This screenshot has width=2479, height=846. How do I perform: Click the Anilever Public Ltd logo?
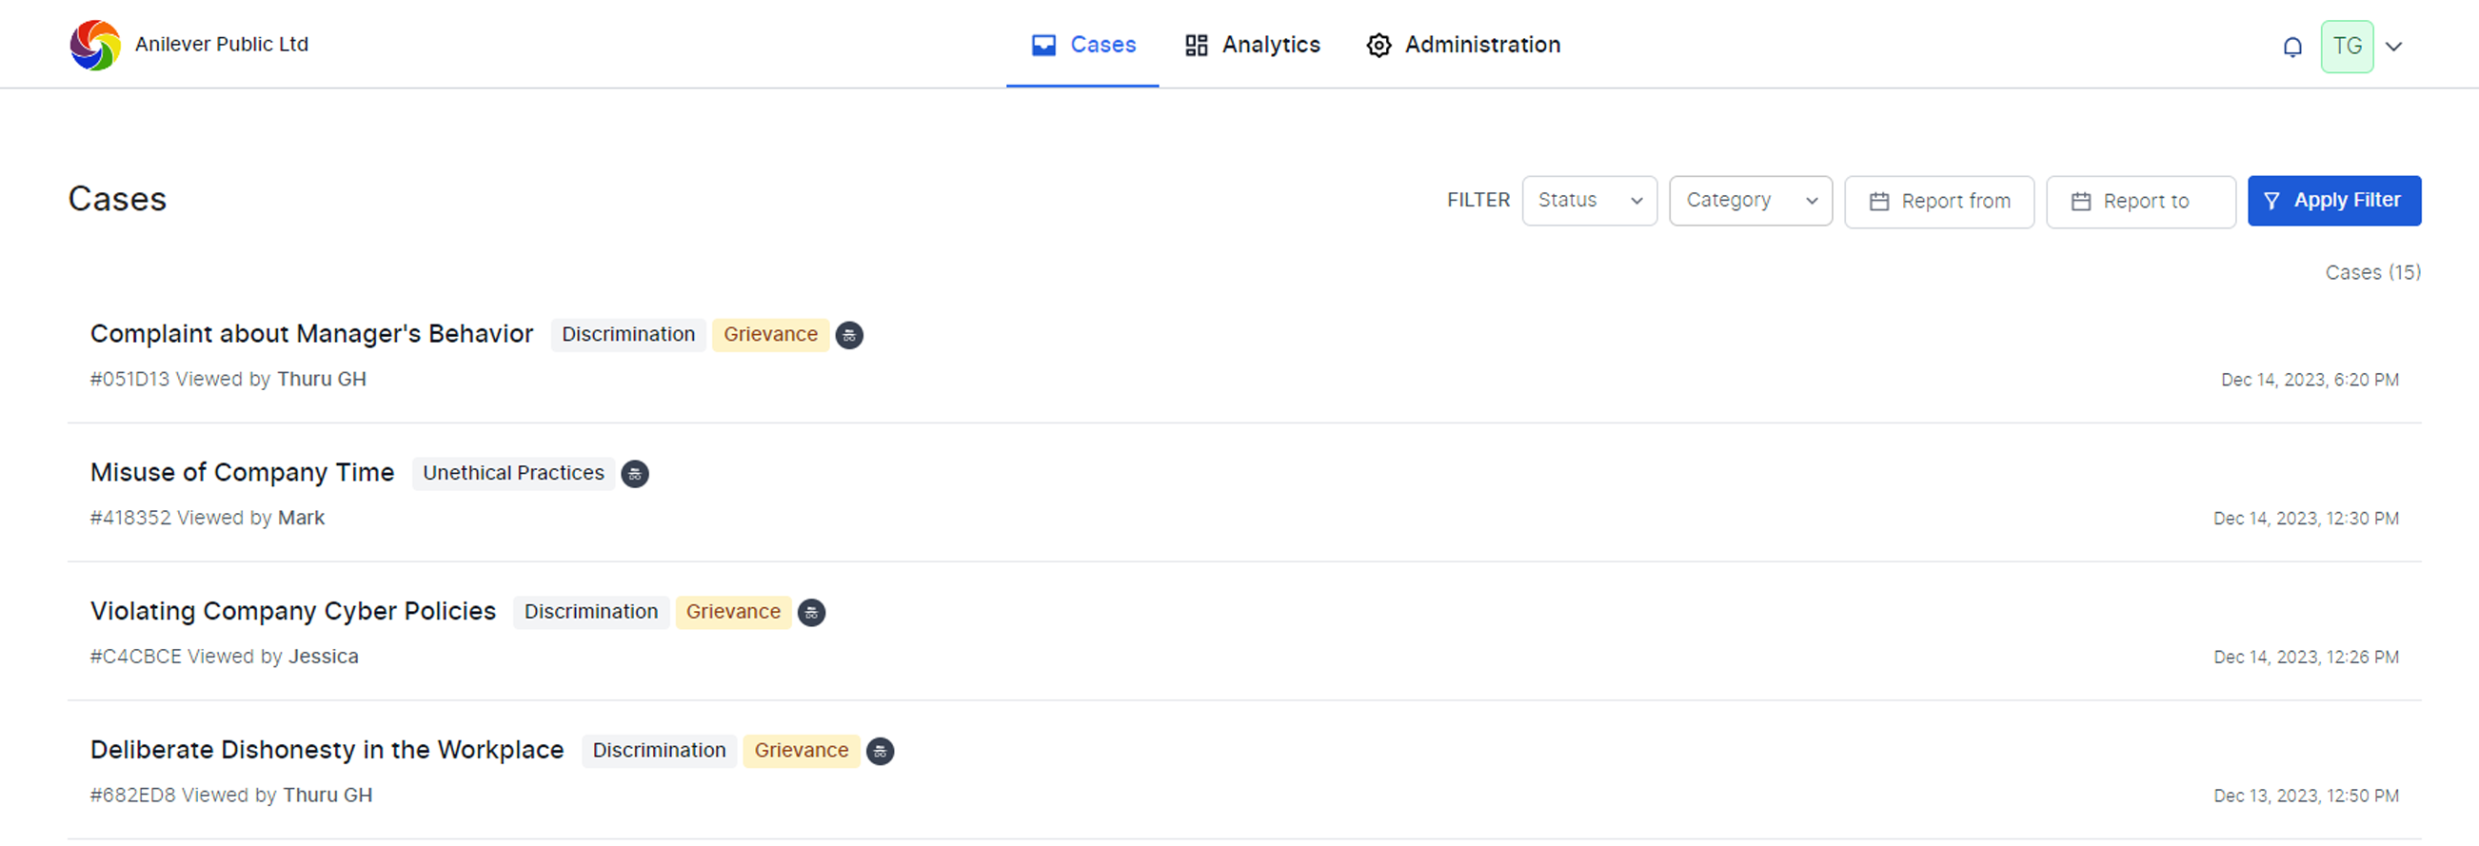94,46
